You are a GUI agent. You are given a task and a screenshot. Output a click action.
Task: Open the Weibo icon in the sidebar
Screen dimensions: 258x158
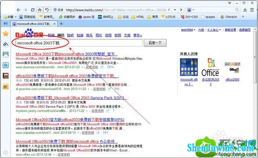[6, 86]
